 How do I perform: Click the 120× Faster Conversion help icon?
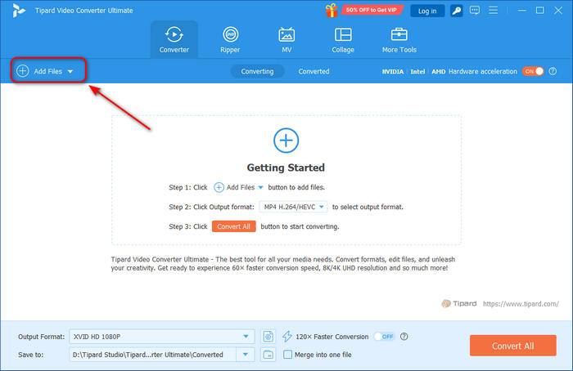(x=404, y=337)
